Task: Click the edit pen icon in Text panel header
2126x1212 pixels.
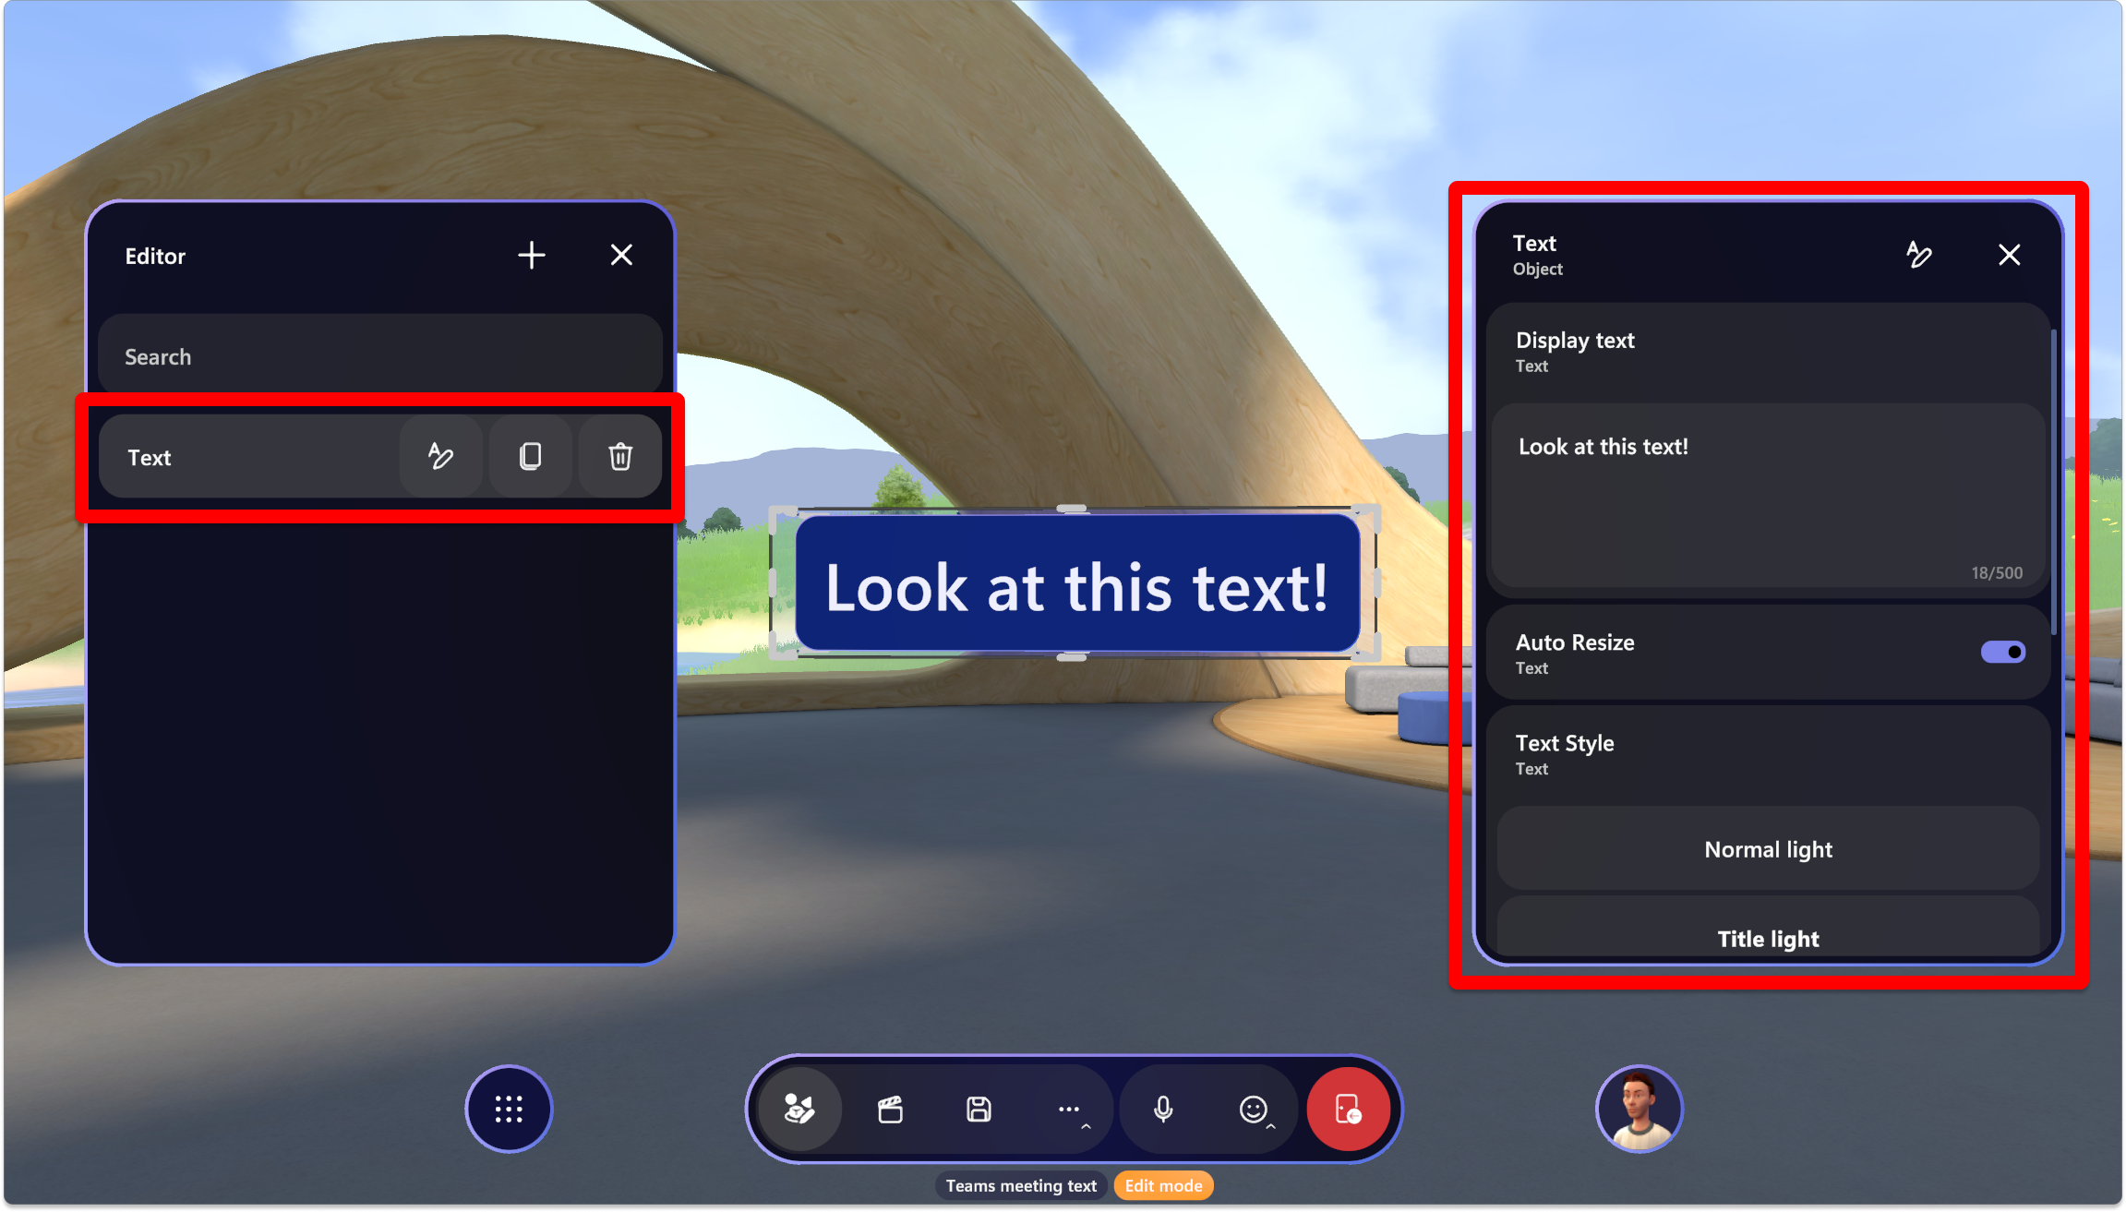Action: coord(1918,254)
